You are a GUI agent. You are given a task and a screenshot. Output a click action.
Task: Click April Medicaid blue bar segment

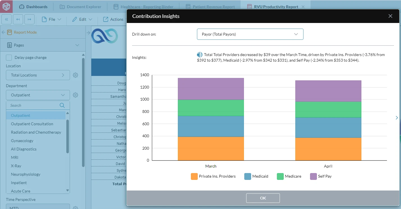point(328,127)
